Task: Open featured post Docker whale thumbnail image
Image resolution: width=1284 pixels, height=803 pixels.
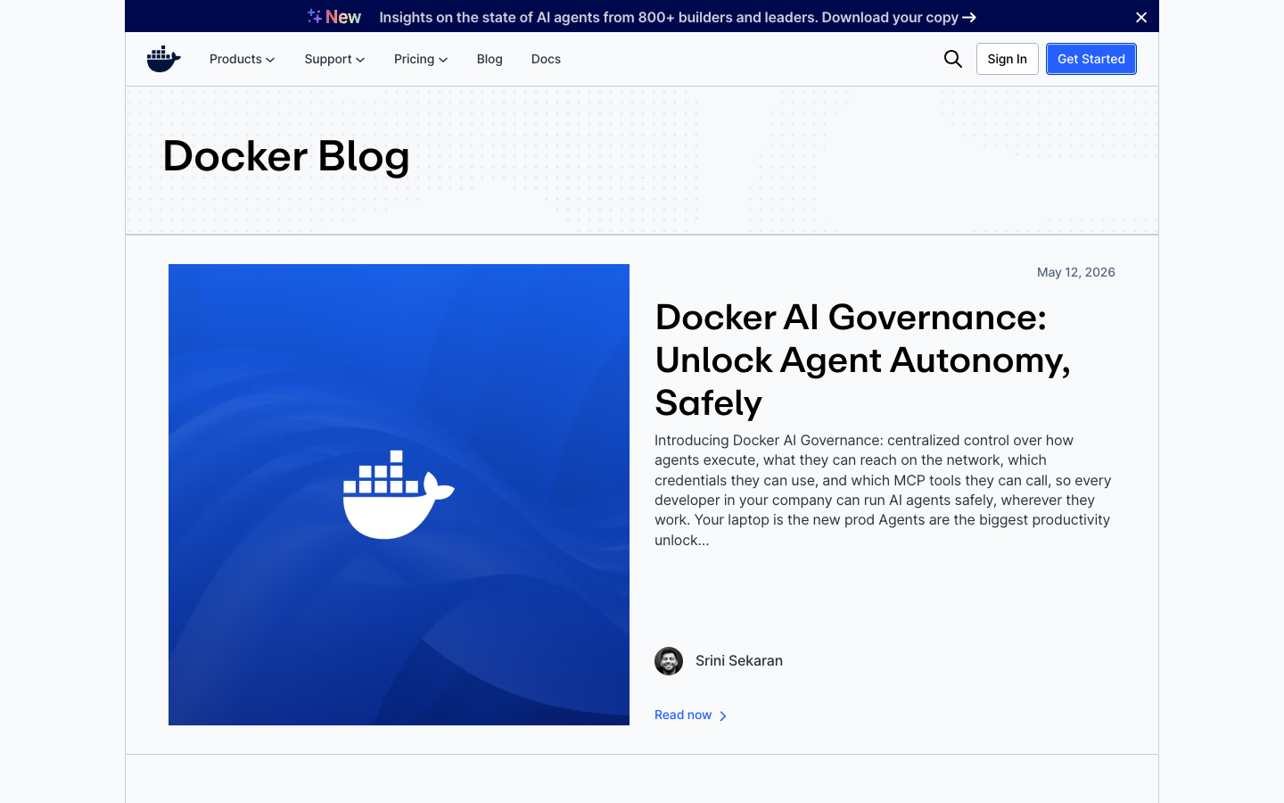Action: click(399, 494)
